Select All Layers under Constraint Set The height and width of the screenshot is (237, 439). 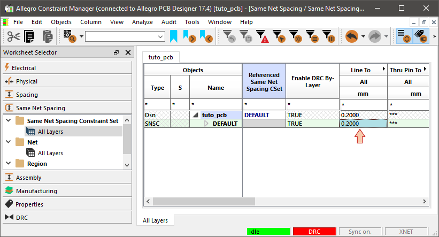tap(50, 132)
